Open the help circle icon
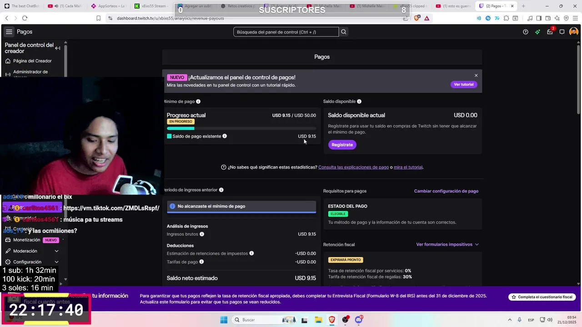Image resolution: width=582 pixels, height=327 pixels. point(526,32)
